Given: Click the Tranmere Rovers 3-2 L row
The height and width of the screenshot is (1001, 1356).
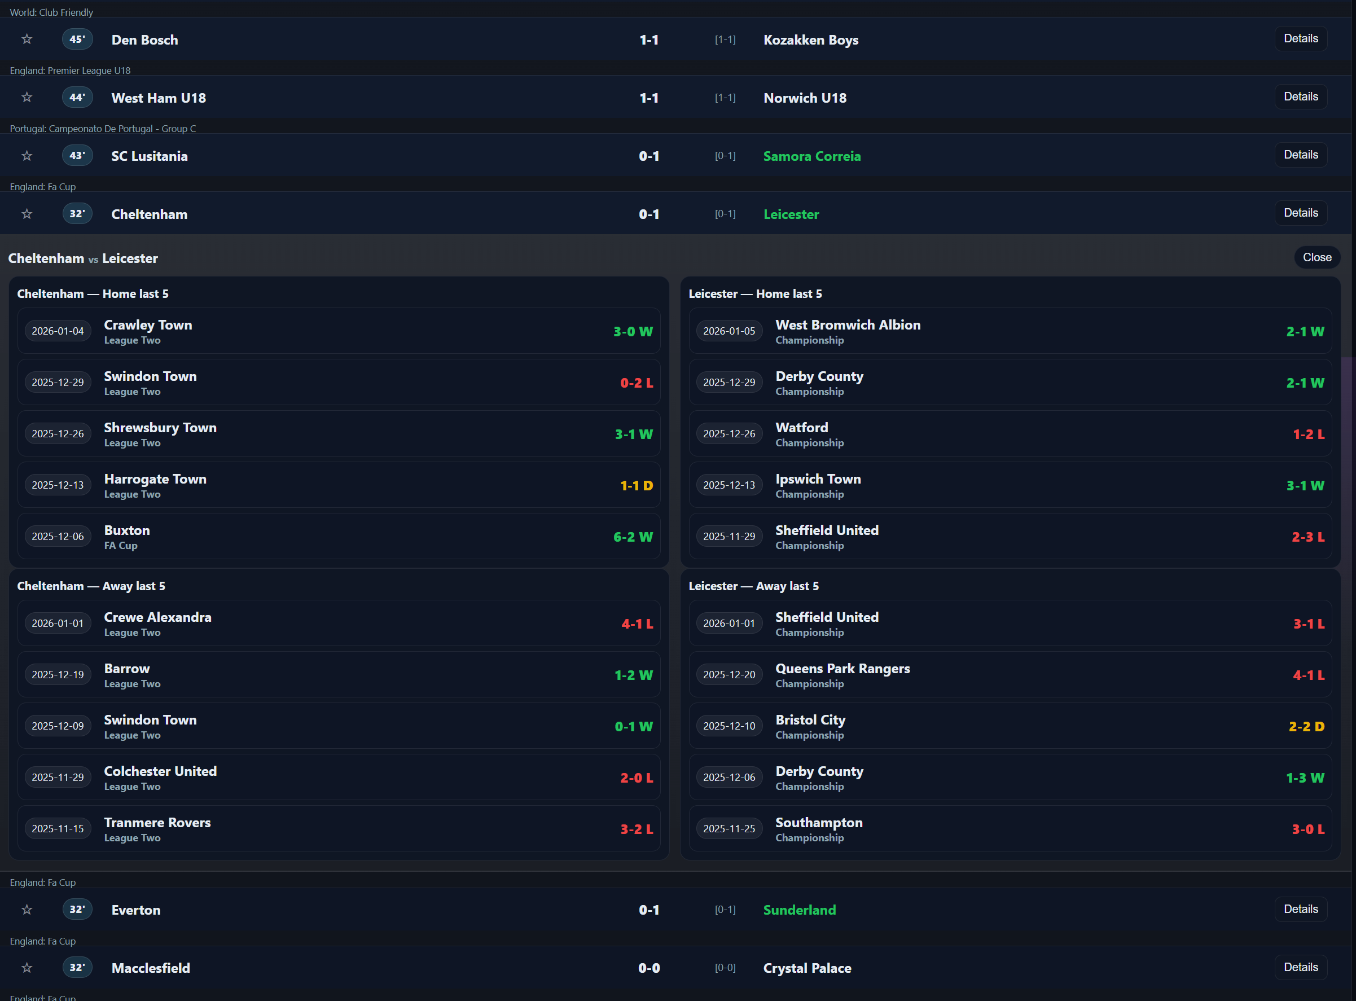Looking at the screenshot, I should point(339,829).
